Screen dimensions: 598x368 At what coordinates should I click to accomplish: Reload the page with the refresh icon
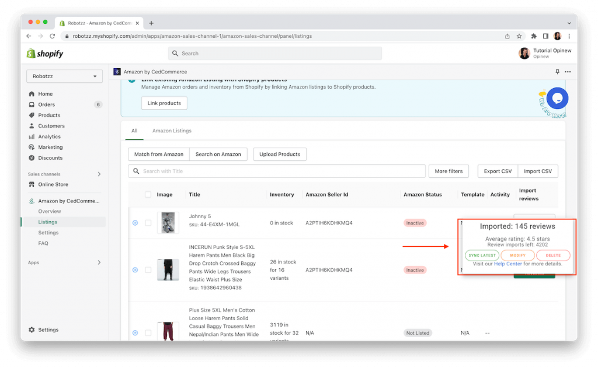pos(52,36)
